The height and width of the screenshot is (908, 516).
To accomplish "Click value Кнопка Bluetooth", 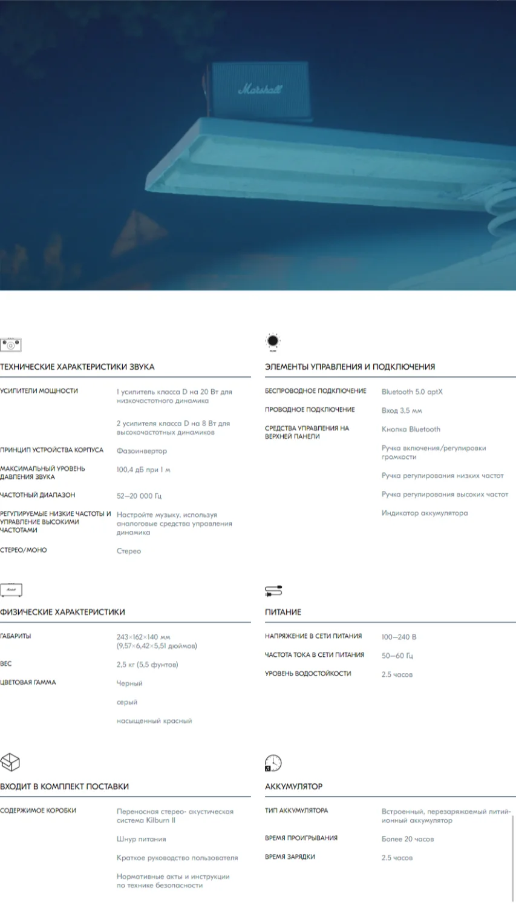I will 411,429.
